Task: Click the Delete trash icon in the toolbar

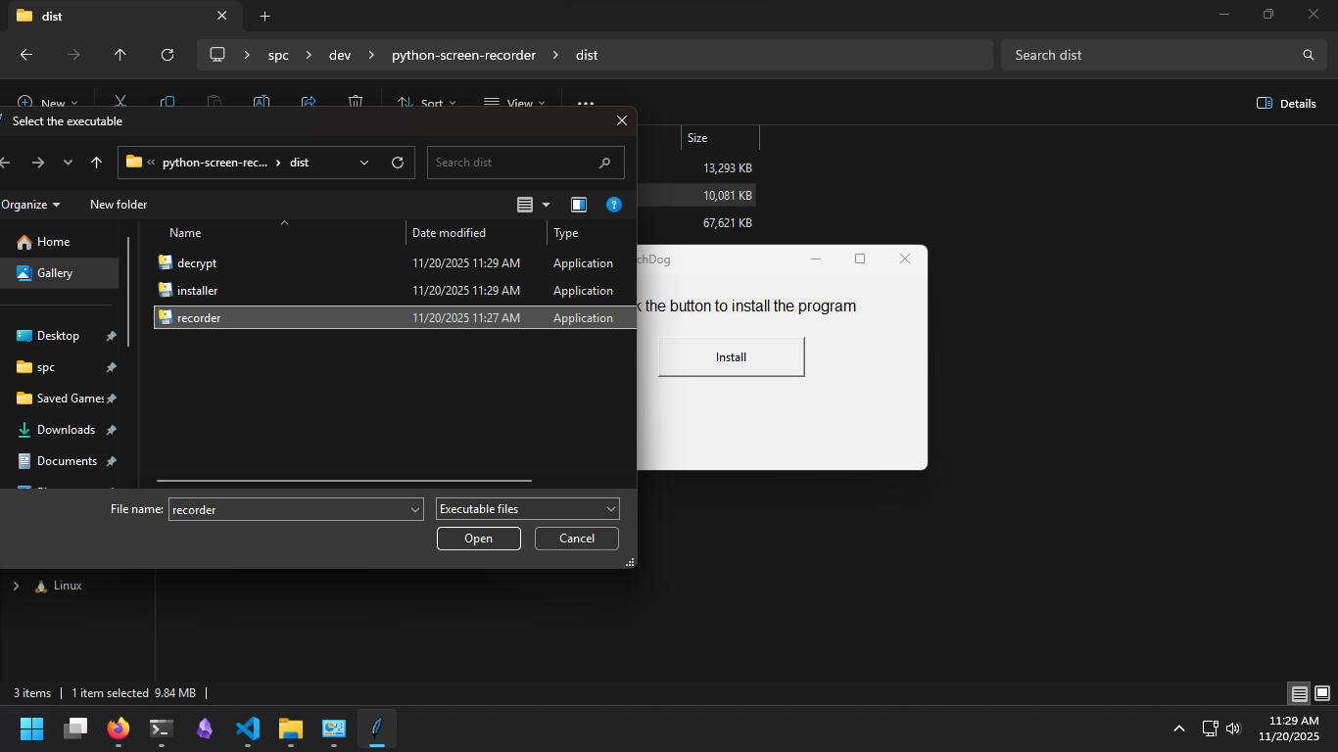Action: [355, 103]
